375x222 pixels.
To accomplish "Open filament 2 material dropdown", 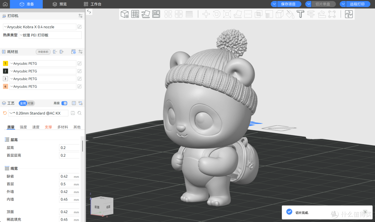I will 43,71.
